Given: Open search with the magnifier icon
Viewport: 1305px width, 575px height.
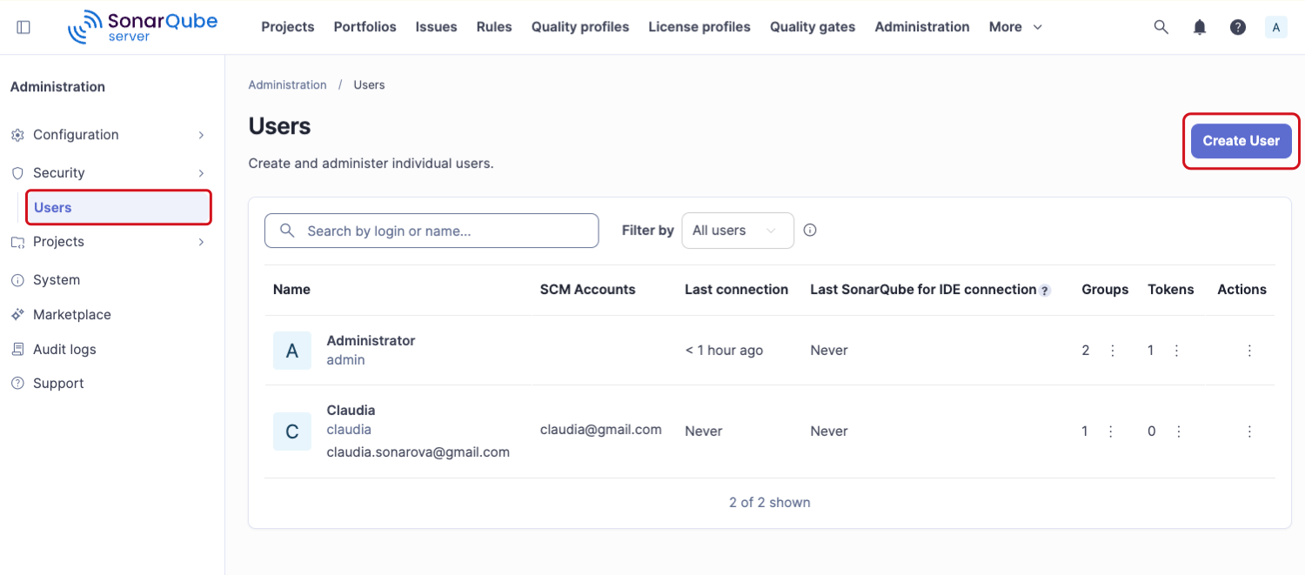Looking at the screenshot, I should pyautogui.click(x=1161, y=27).
